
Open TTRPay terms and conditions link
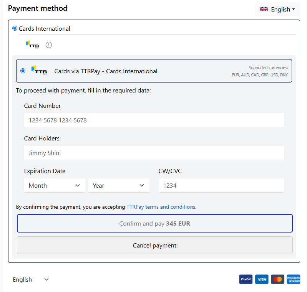tap(161, 207)
